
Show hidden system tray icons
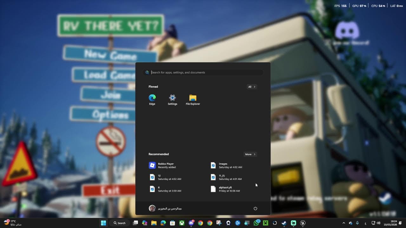click(x=344, y=223)
